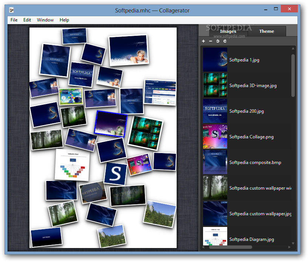Viewport: 308px width, 262px height.
Task: Open the Help menu
Action: point(64,20)
